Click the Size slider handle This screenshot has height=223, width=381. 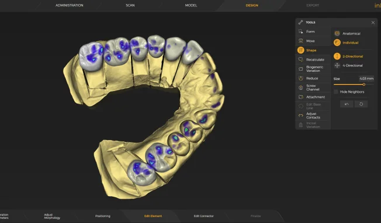pyautogui.click(x=363, y=85)
